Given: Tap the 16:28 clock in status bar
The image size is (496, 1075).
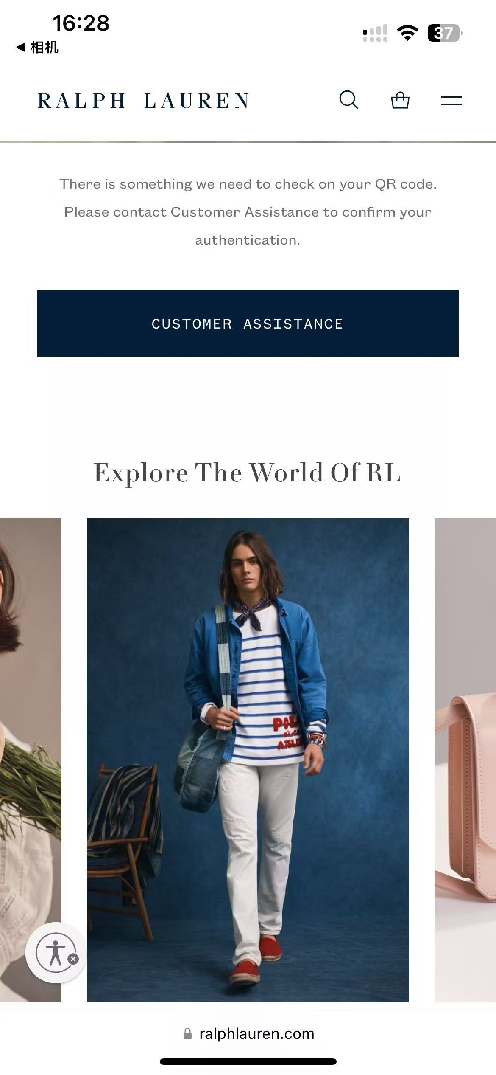Looking at the screenshot, I should 81,23.
